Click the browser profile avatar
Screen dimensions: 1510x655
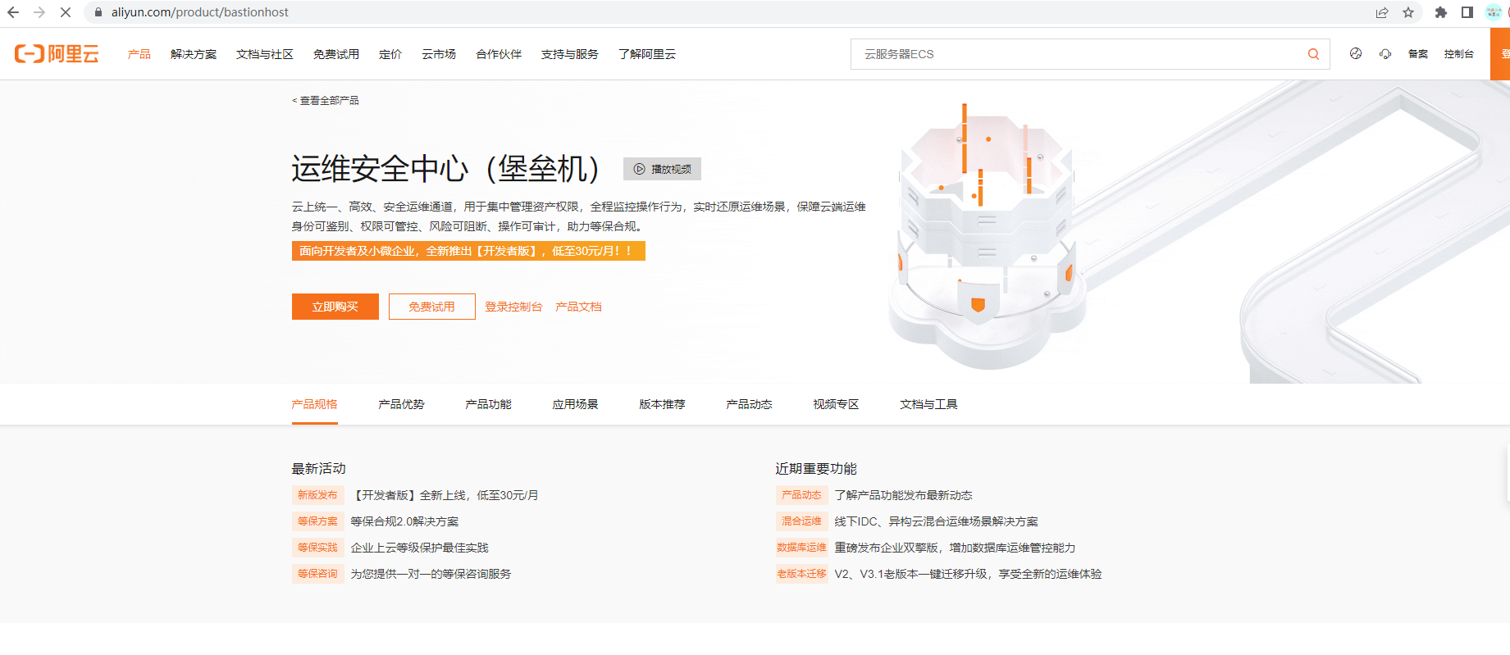(x=1494, y=12)
